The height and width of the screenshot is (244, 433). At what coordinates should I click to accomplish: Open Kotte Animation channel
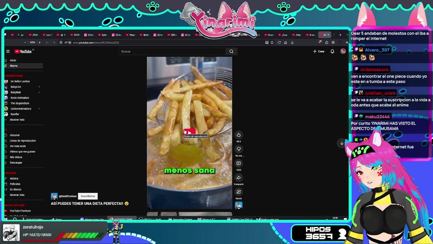coord(20,98)
